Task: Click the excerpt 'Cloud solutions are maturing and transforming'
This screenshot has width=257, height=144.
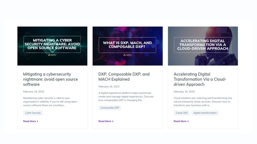Action: coord(203,101)
